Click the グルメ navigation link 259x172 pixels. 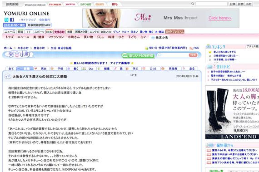(x=117, y=32)
